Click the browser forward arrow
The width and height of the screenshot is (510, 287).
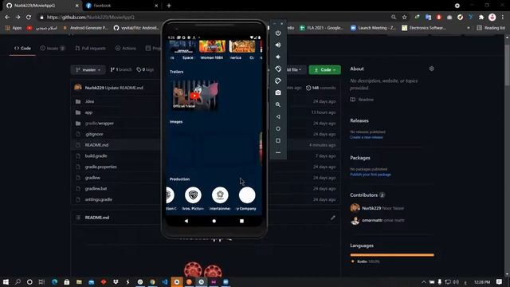point(18,18)
